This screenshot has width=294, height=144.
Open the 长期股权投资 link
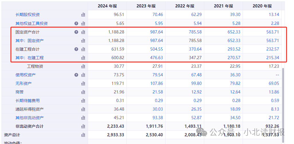(28, 15)
